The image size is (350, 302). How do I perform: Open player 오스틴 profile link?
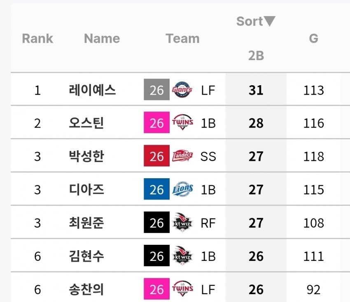[x=86, y=123]
